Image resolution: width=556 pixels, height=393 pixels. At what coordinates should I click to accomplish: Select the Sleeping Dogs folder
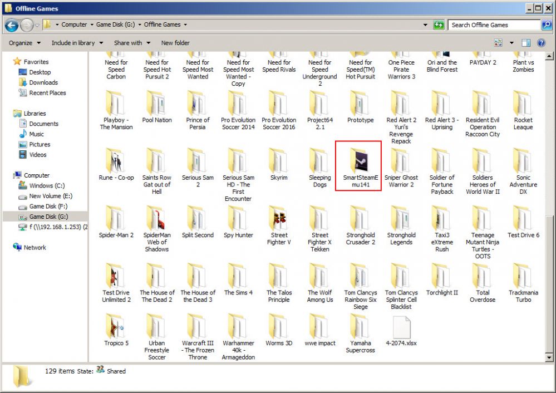click(319, 169)
